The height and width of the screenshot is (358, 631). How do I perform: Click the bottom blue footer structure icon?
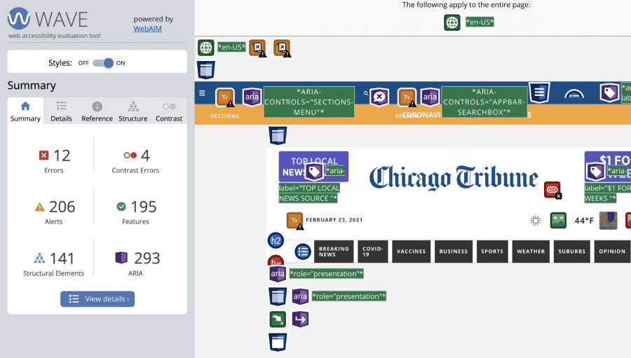click(x=278, y=342)
